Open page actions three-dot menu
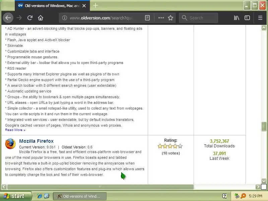Image resolution: width=268 pixels, height=201 pixels. coord(161,18)
